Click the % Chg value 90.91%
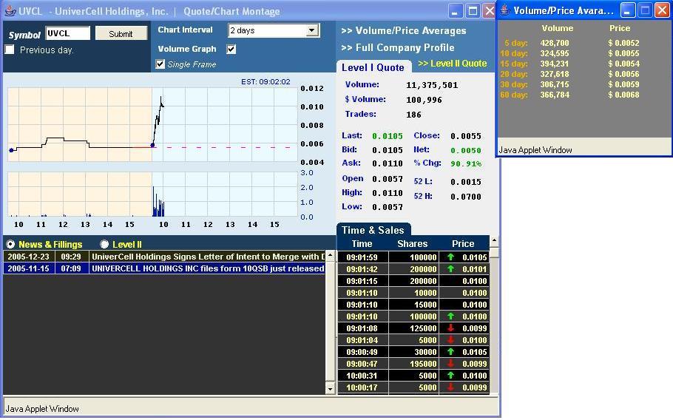The height and width of the screenshot is (420, 673). coord(466,163)
